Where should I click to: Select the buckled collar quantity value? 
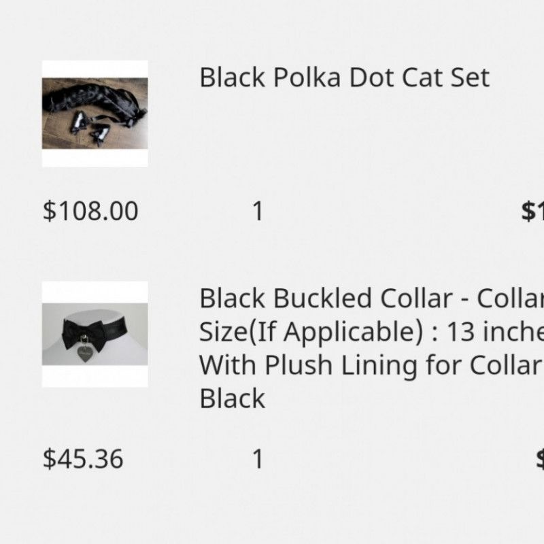[x=258, y=459]
